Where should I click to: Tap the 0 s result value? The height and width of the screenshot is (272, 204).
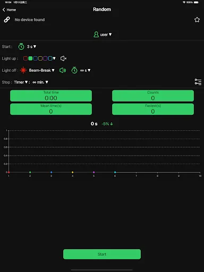(94, 124)
